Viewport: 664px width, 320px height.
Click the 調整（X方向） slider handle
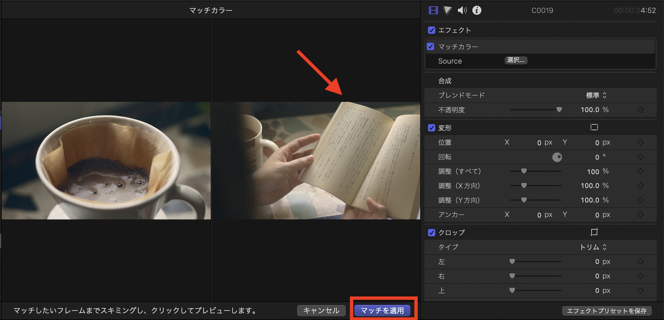tap(524, 185)
